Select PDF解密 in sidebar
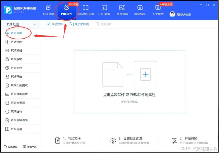Image resolution: width=219 pixels, height=153 pixels. click(x=20, y=59)
